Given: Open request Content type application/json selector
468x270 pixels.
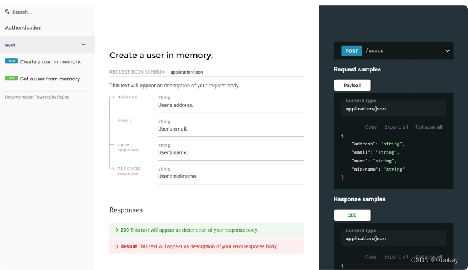Looking at the screenshot, I should pos(393,109).
